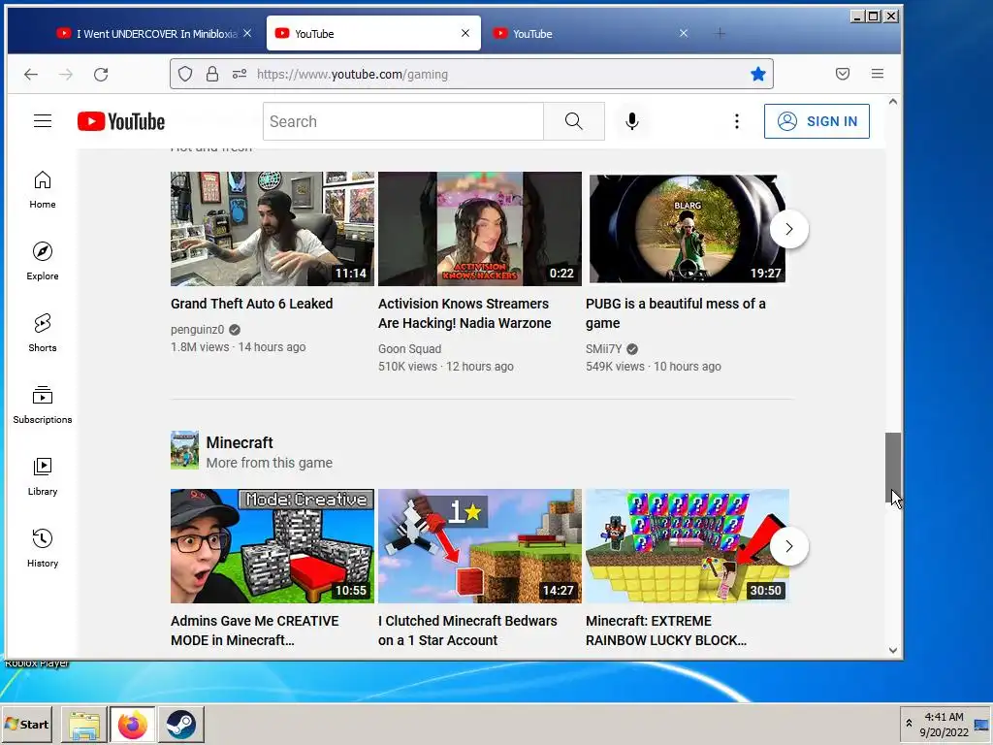
Task: Open Windows Explorer from taskbar
Action: [x=84, y=725]
